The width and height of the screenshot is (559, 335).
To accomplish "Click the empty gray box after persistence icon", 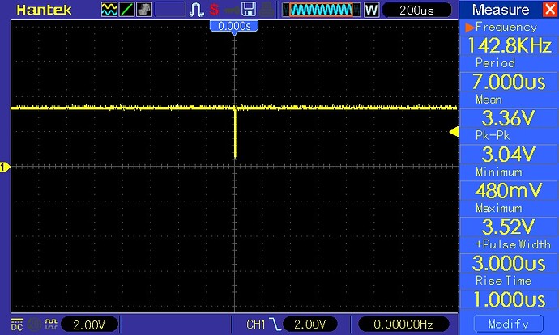I will 170,10.
